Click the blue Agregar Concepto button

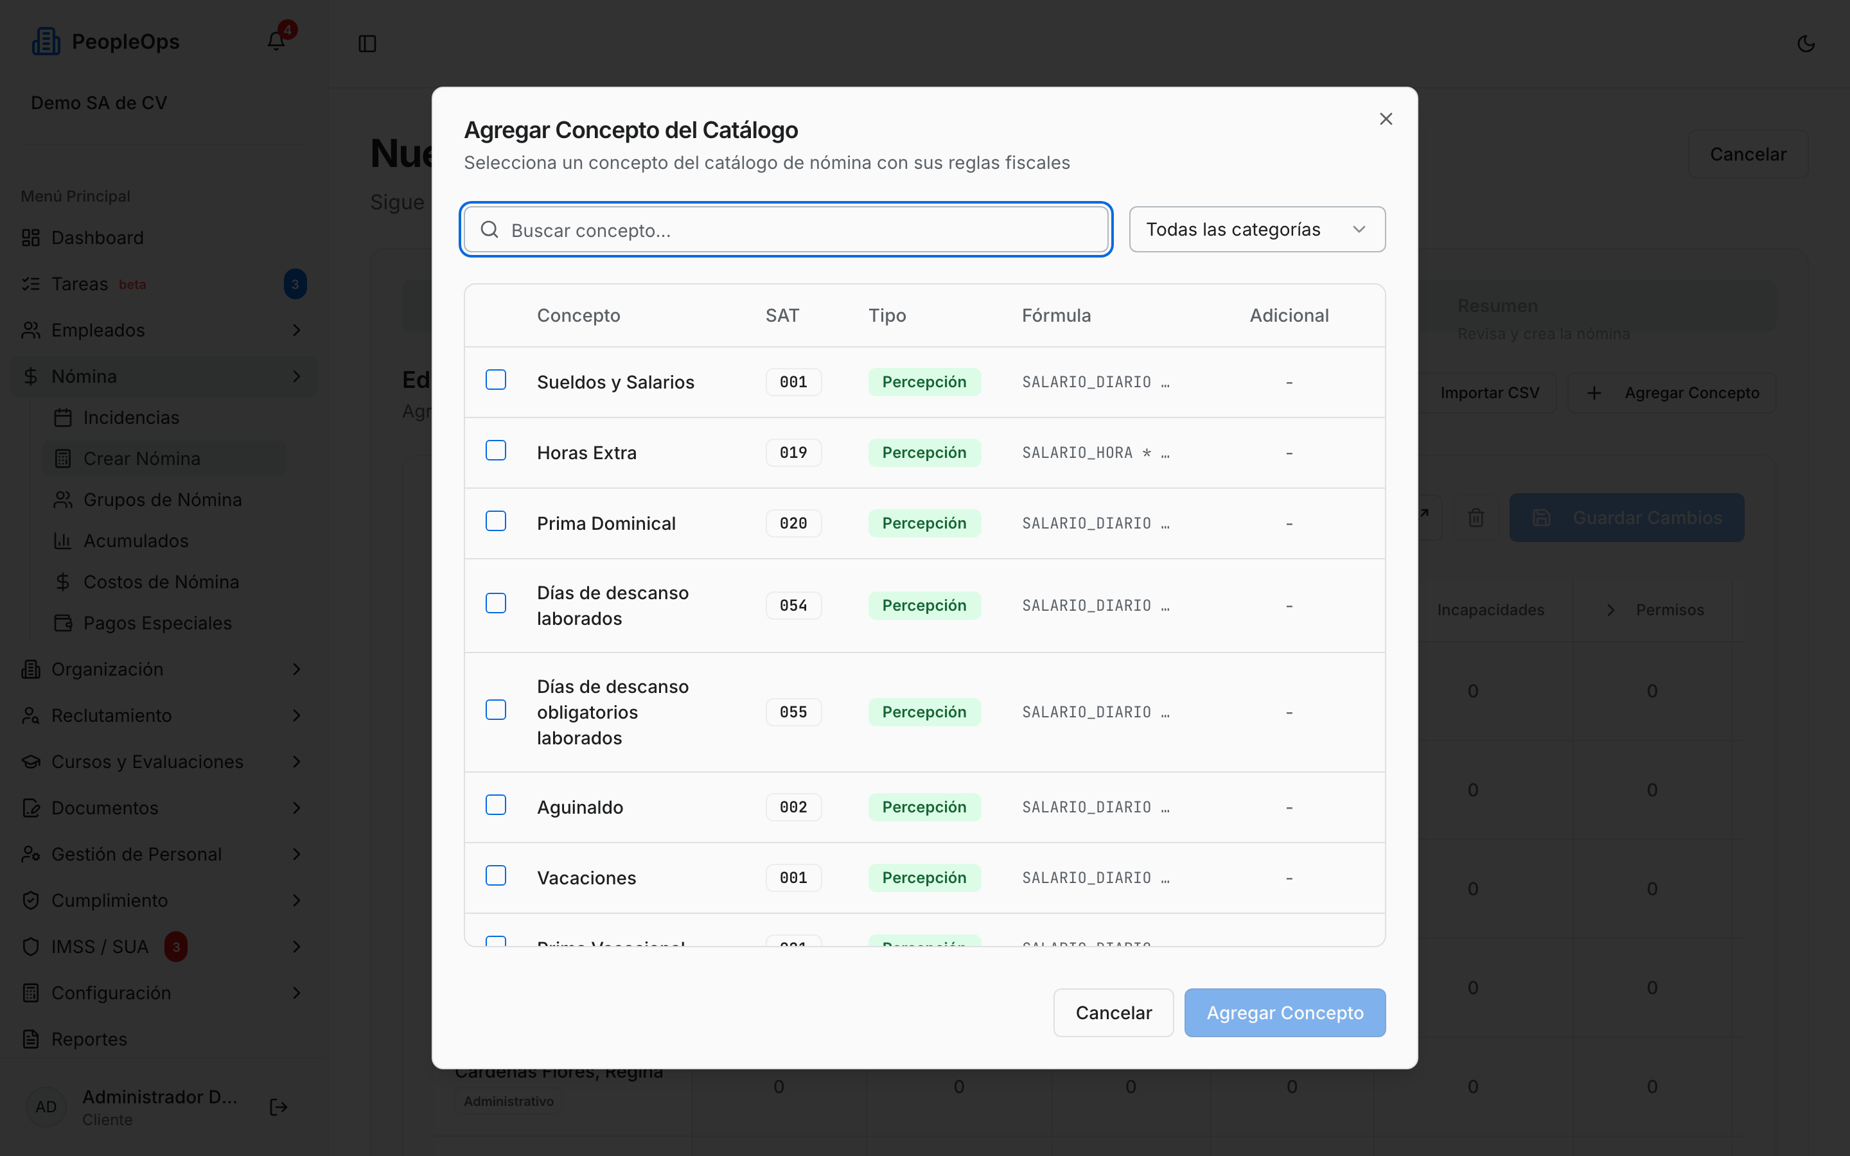[1284, 1012]
